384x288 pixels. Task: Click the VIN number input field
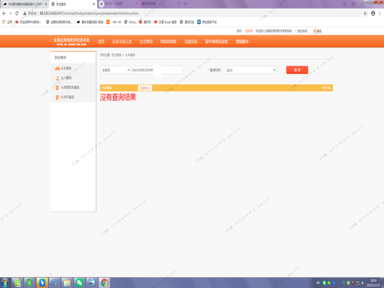[156, 70]
